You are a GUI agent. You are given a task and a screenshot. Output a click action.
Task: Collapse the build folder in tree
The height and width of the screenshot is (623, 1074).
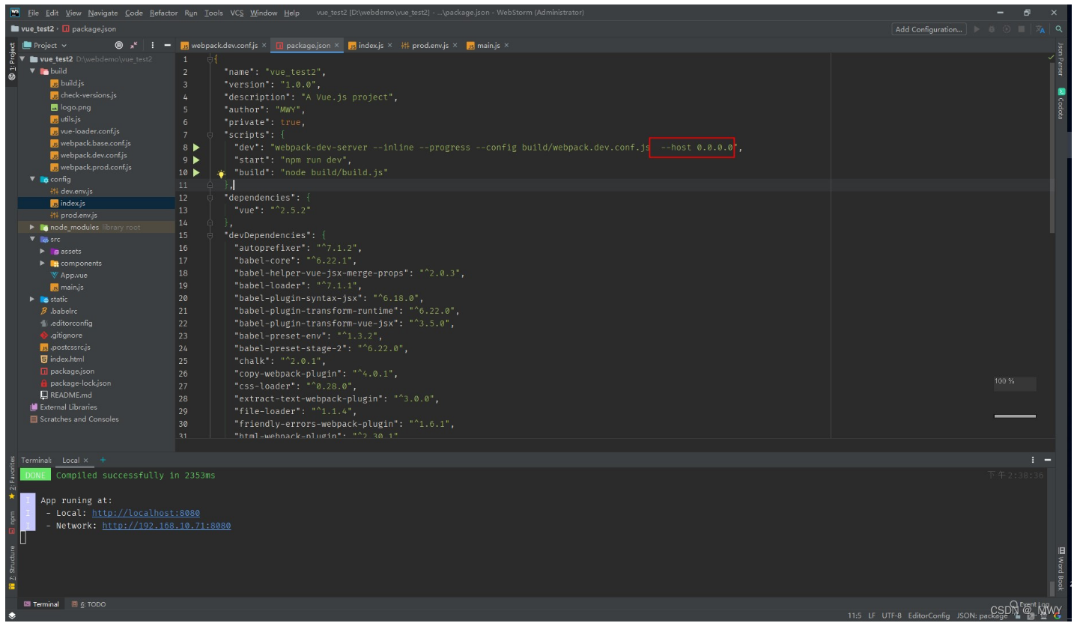click(x=33, y=71)
